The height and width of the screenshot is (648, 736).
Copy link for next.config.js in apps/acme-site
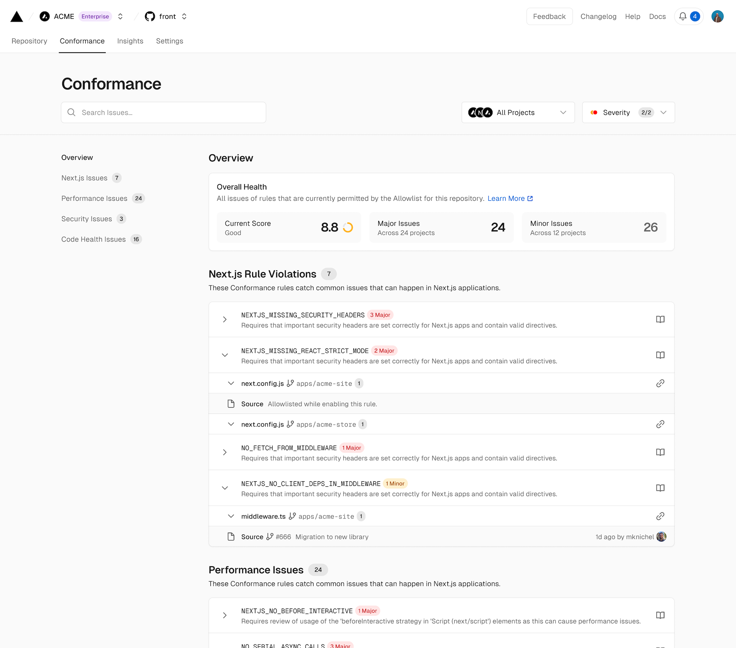pyautogui.click(x=660, y=383)
